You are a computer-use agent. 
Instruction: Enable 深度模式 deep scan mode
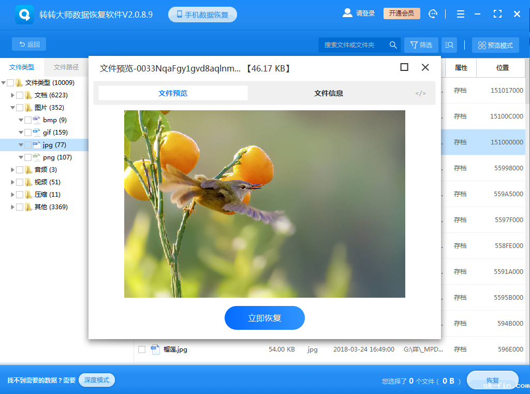[x=96, y=380]
